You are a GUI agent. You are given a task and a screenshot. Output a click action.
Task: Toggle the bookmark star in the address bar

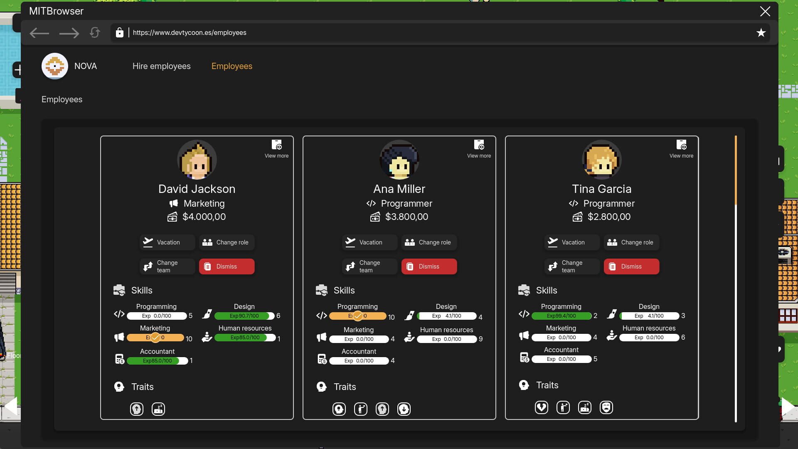click(761, 32)
